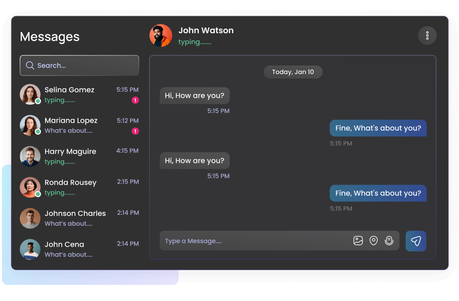Viewport: 459px width, 301px height.
Task: Select Harry Maguire chat
Action: pyautogui.click(x=79, y=156)
